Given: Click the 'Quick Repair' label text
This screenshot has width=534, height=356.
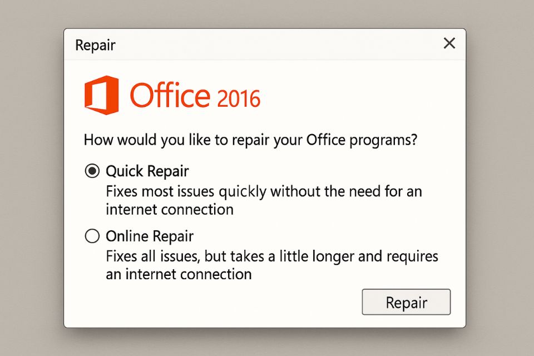Looking at the screenshot, I should (147, 171).
